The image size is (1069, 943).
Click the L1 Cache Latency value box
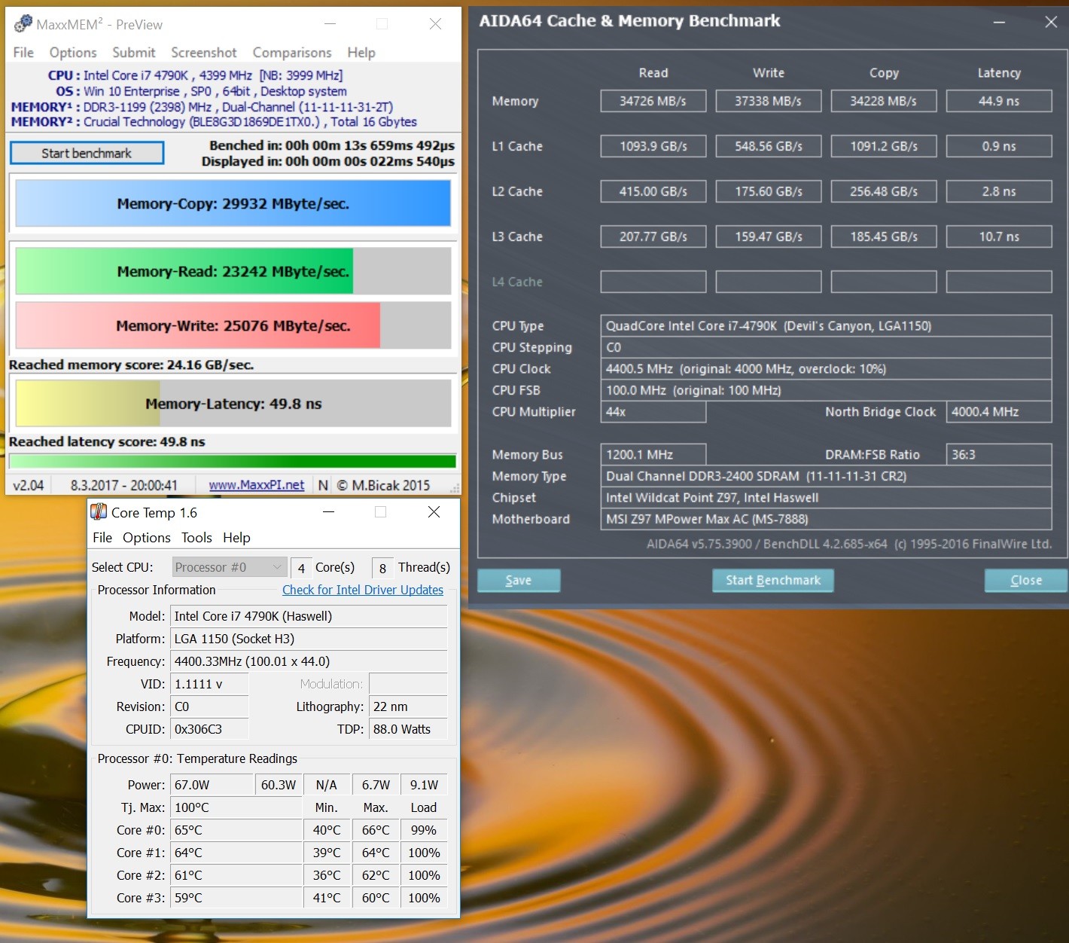pyautogui.click(x=998, y=146)
